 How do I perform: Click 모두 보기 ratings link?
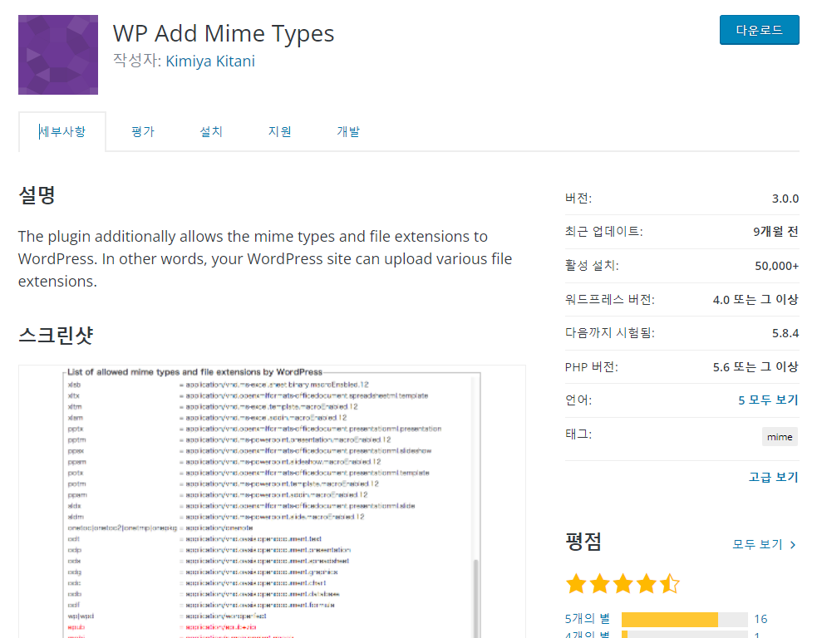[758, 545]
